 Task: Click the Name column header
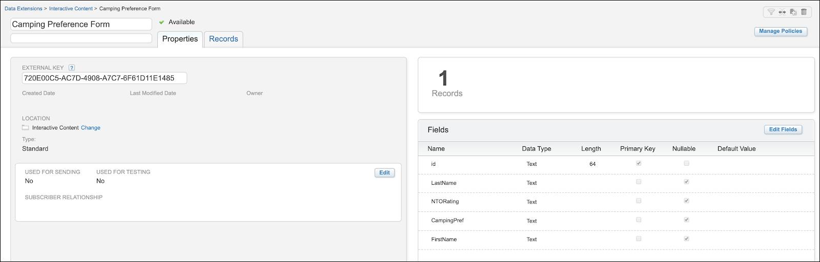coord(436,149)
